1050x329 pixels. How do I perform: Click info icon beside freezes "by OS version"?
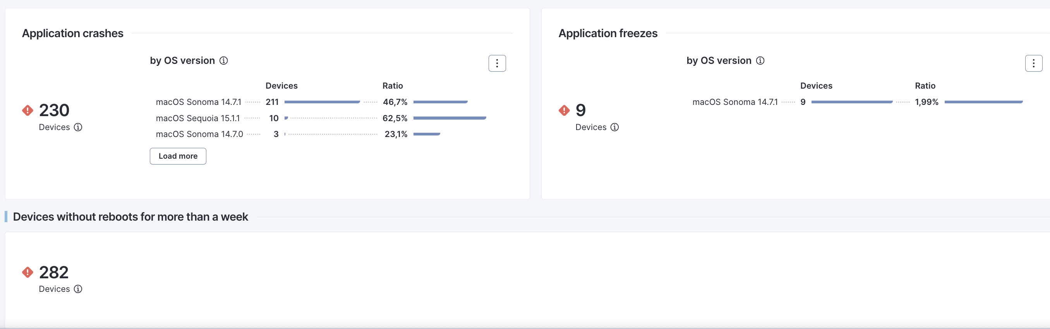(760, 61)
